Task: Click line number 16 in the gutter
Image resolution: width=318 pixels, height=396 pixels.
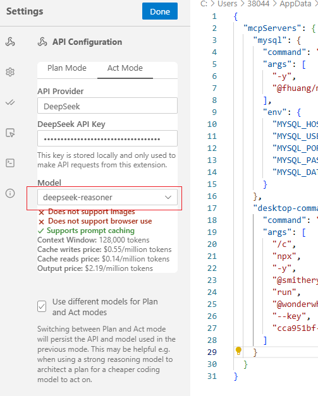Action: tap(212, 196)
